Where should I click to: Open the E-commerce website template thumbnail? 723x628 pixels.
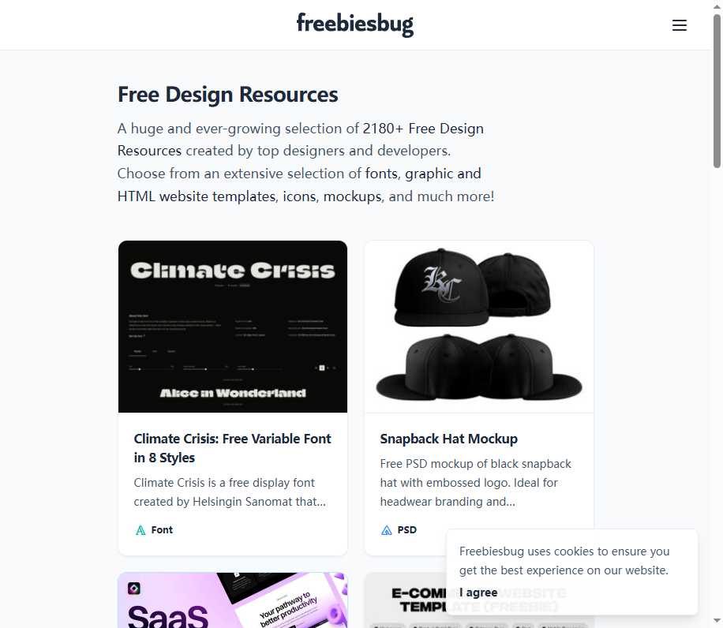click(406, 600)
